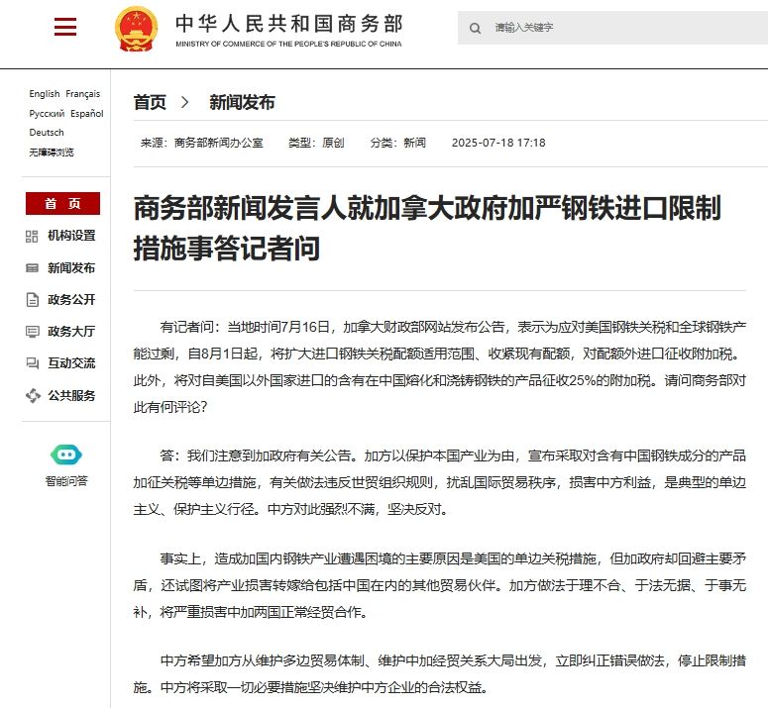Open 新闻发布 in the breadcrumb
The width and height of the screenshot is (768, 708).
click(242, 102)
